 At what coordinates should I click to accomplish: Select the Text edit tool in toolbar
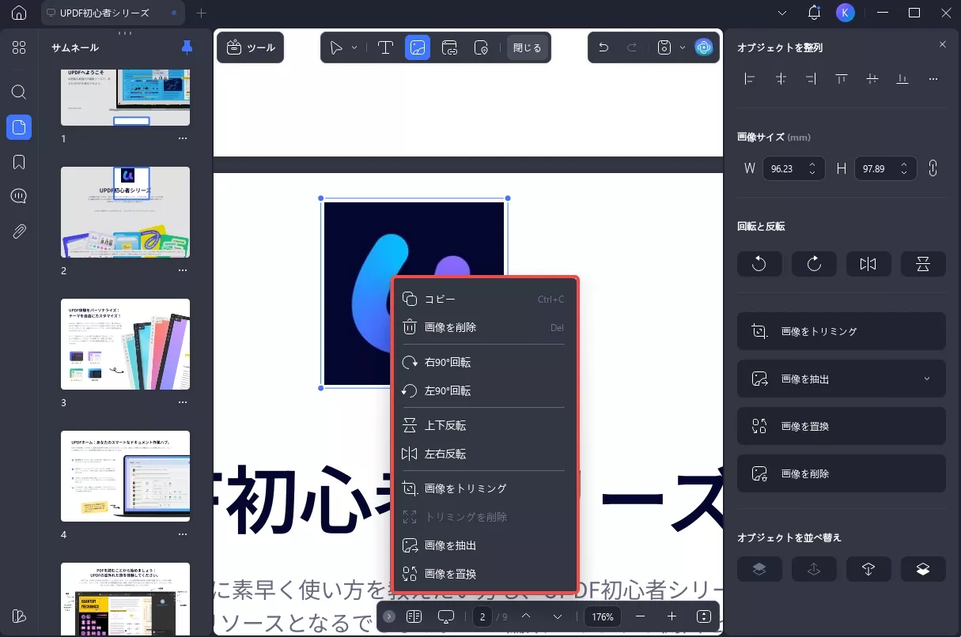tap(385, 47)
